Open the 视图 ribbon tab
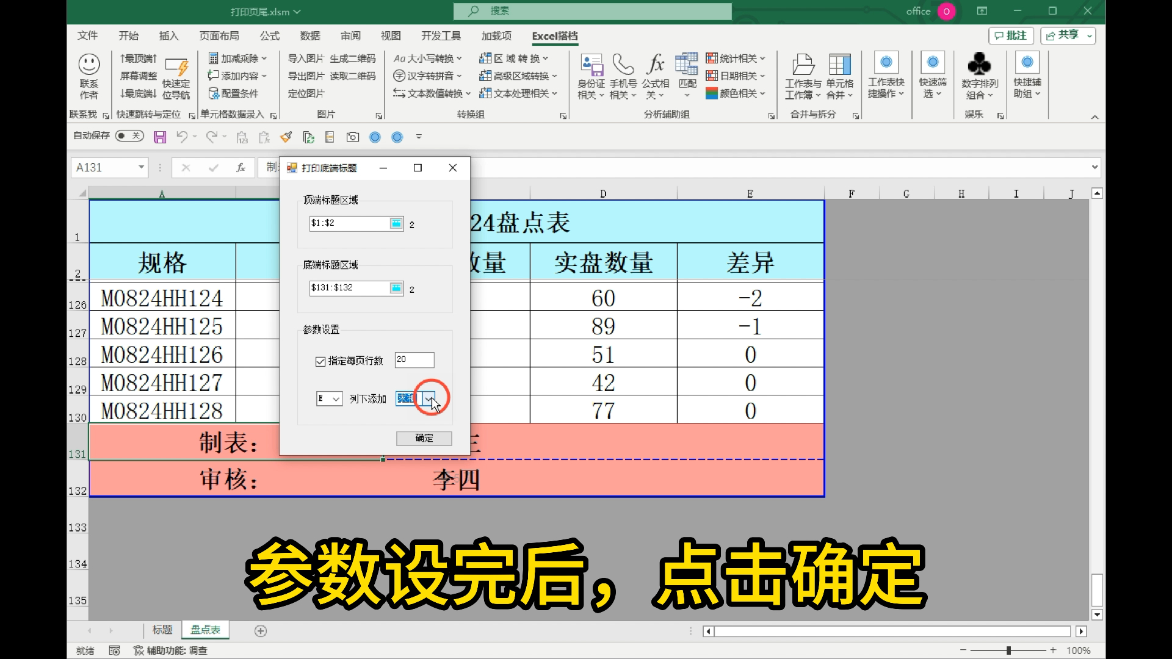This screenshot has width=1172, height=659. (x=391, y=36)
